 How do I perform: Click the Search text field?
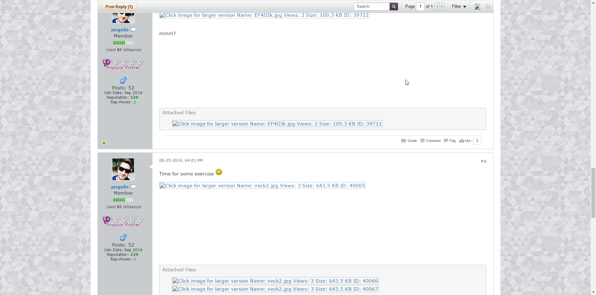[371, 7]
